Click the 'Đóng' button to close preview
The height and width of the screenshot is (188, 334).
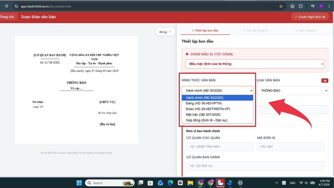(165, 32)
